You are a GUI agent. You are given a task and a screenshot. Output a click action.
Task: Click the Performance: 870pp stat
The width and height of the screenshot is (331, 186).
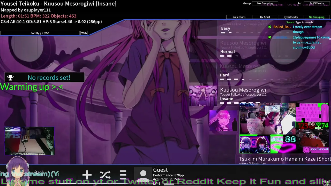pos(168,175)
